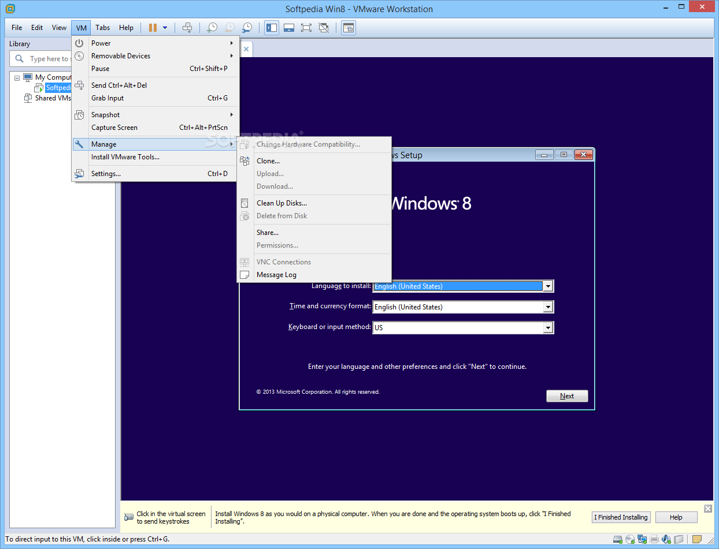Click the VM menu in the menu bar
Viewport: 719px width, 549px height.
[x=81, y=28]
